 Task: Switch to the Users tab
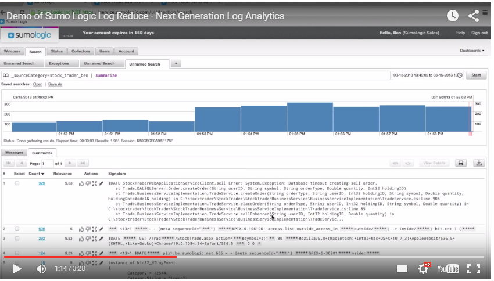coord(104,51)
